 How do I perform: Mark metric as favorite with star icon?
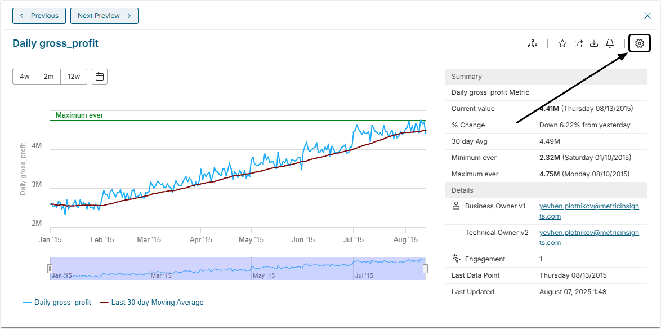pos(562,43)
